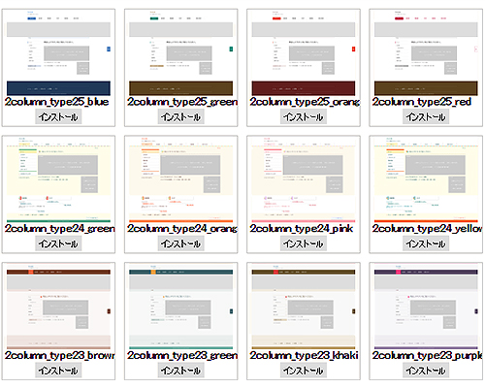
Task: Install the 2column_type24_pink template
Action: pos(304,243)
